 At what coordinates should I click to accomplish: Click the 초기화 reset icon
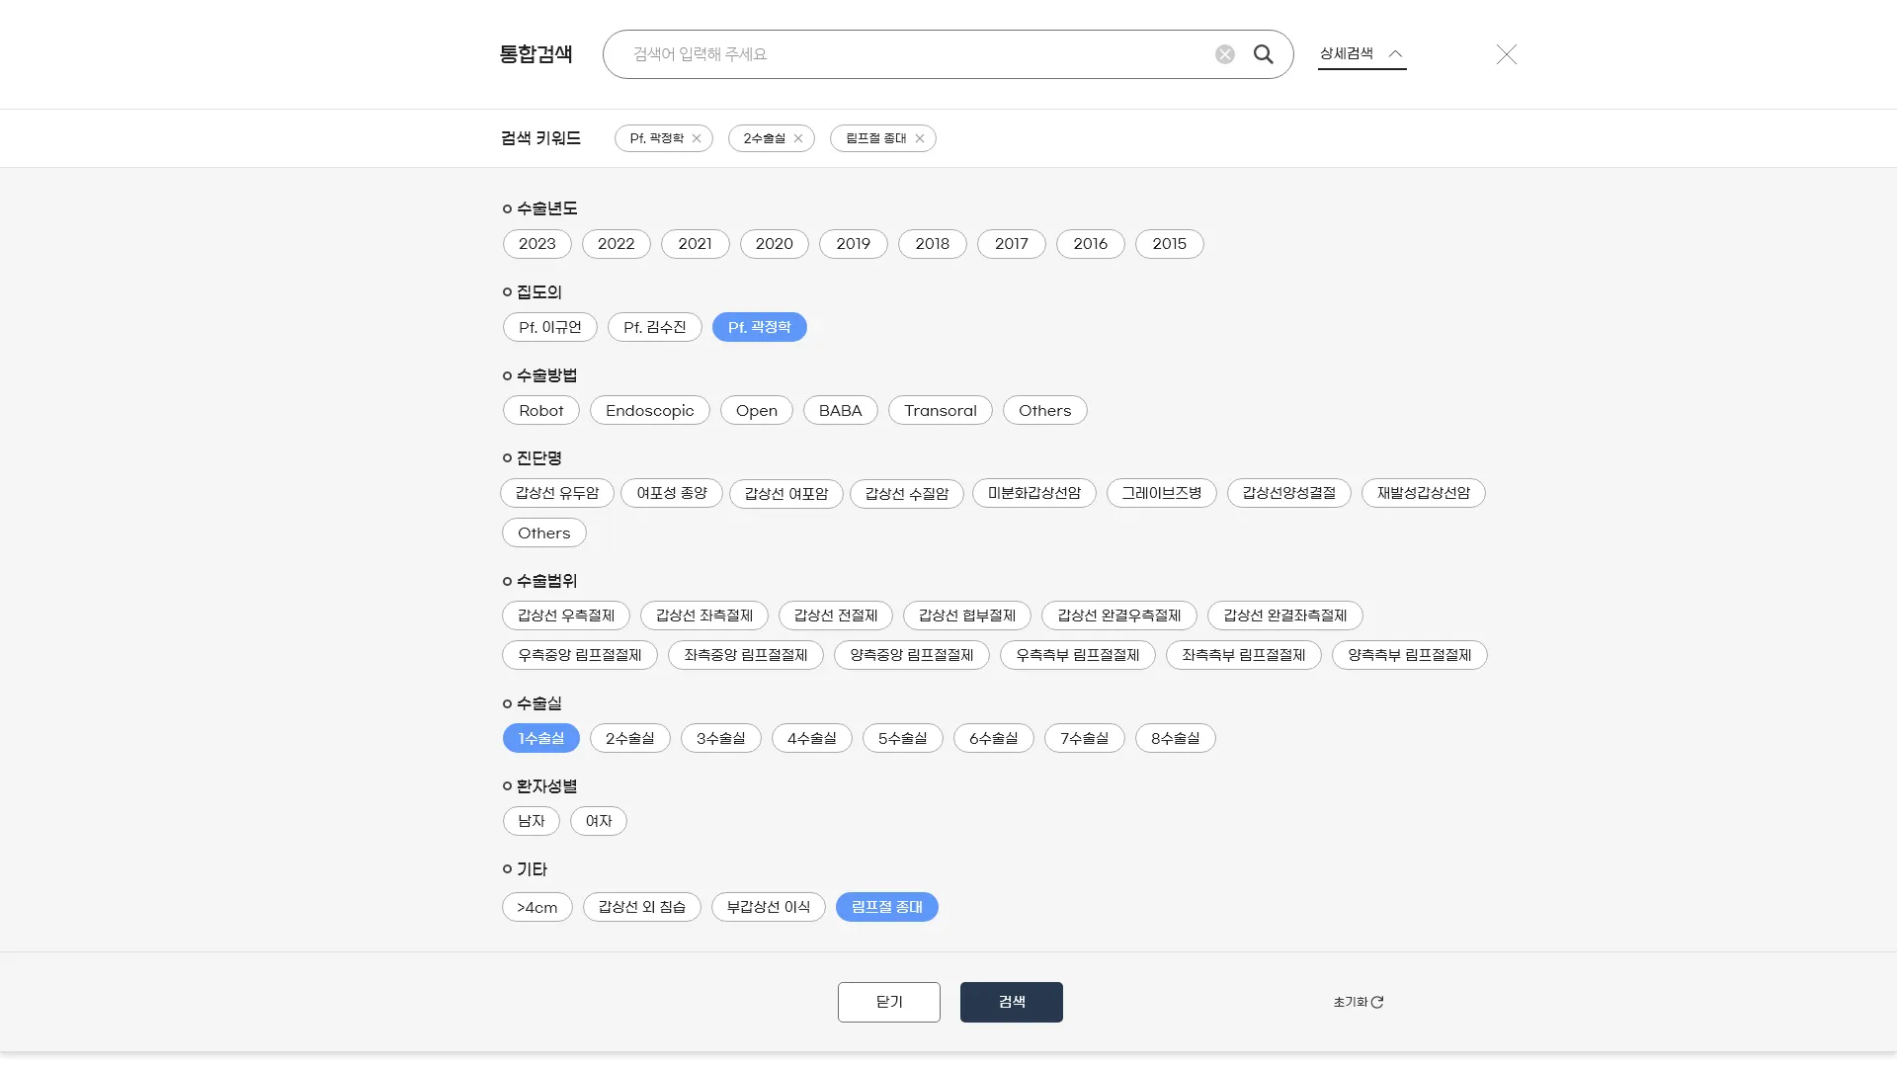[x=1377, y=1002]
